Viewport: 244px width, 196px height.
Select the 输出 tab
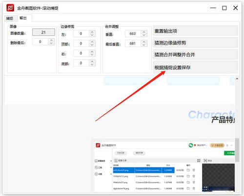click(23, 18)
